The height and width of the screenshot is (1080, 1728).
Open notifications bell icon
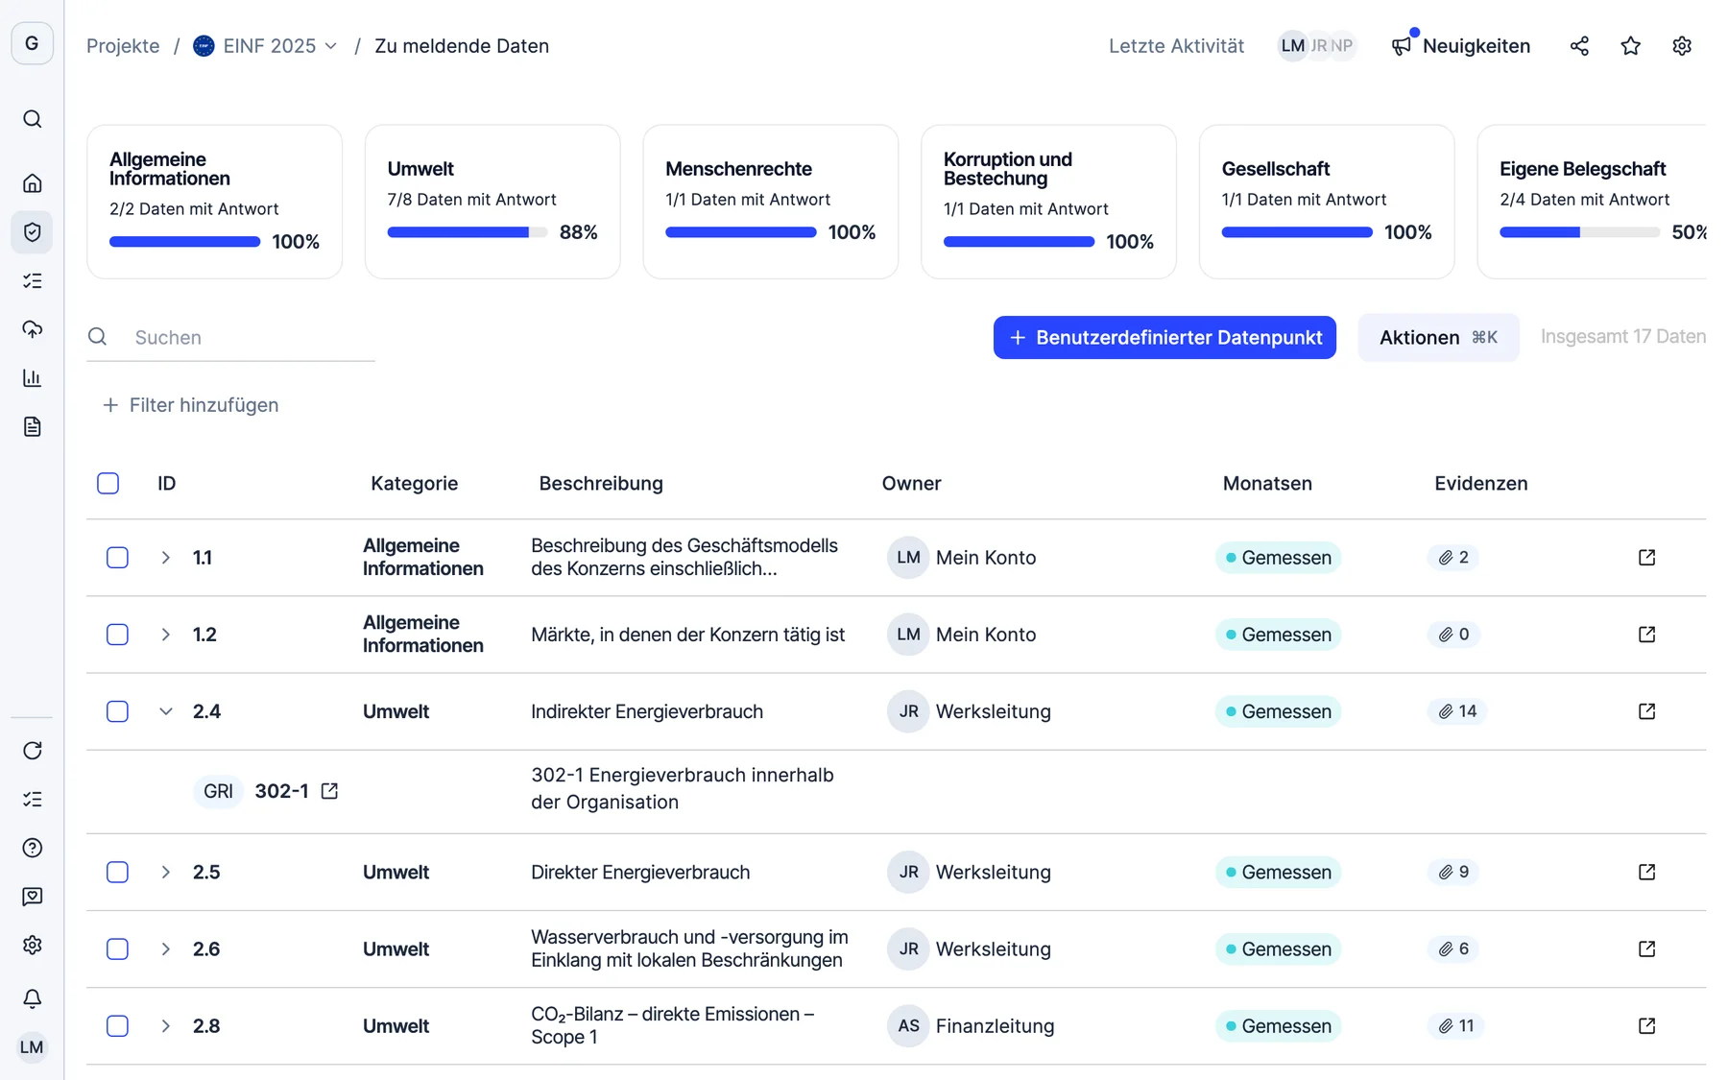click(32, 998)
